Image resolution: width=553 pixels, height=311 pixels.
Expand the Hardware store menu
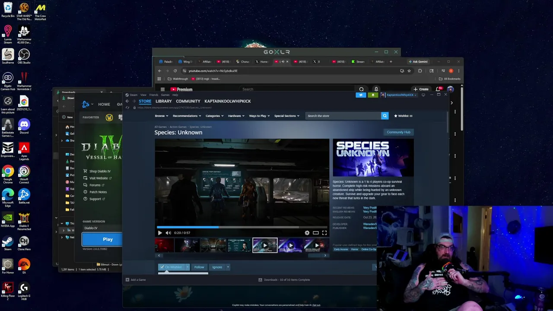coord(236,116)
